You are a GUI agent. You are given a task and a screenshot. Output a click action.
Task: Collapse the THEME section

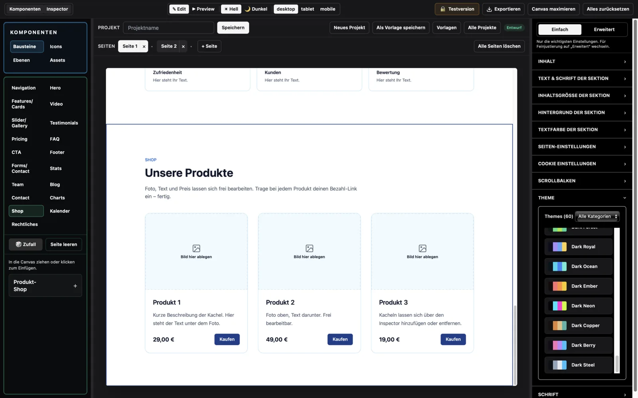582,198
